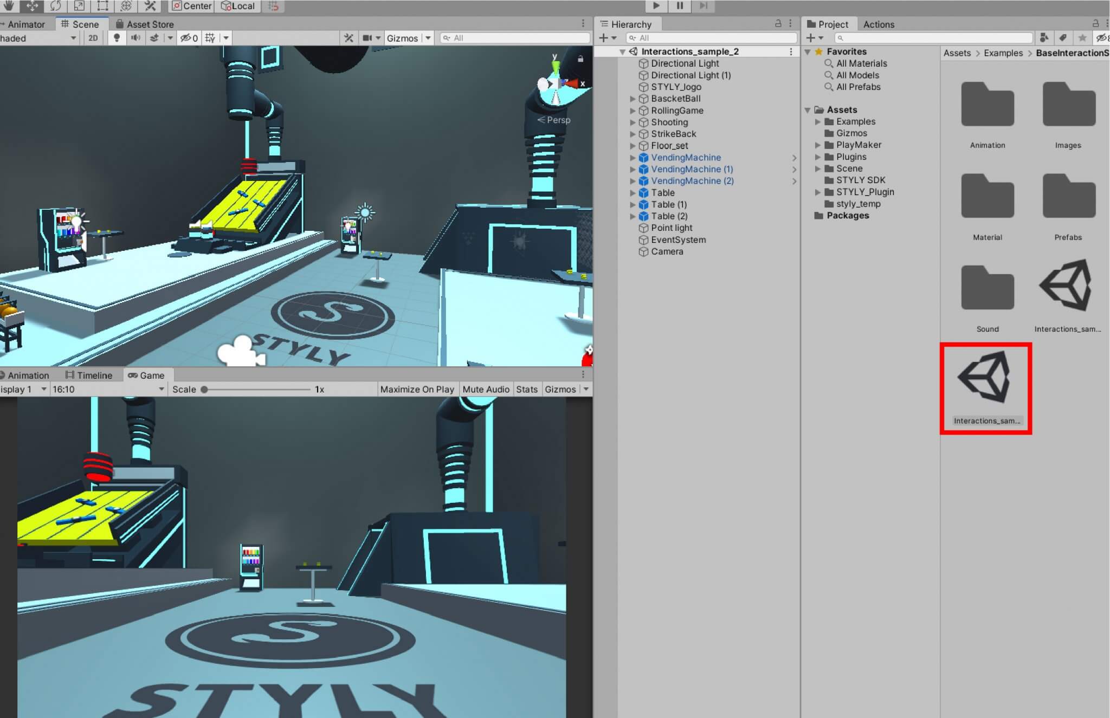Select the Rect tool in the transform toolbar
This screenshot has width=1110, height=718.
coord(103,6)
